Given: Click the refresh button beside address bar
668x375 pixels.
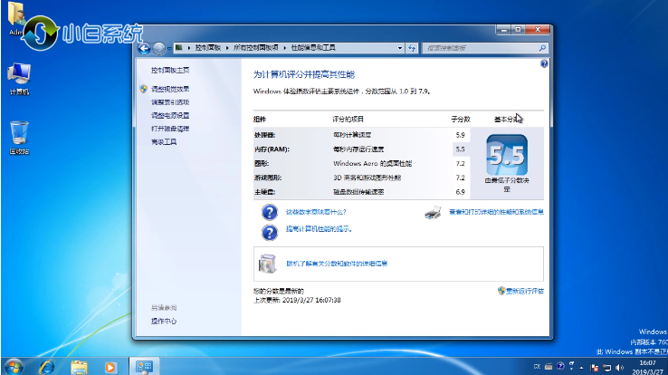Looking at the screenshot, I should pos(411,47).
